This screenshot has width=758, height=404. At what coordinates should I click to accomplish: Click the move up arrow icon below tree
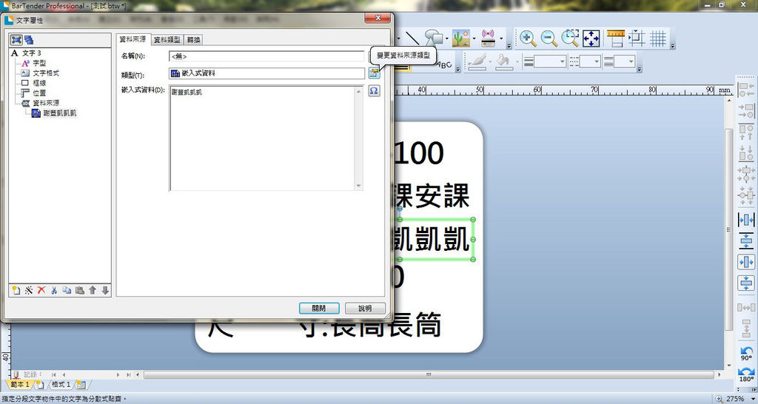pos(93,291)
